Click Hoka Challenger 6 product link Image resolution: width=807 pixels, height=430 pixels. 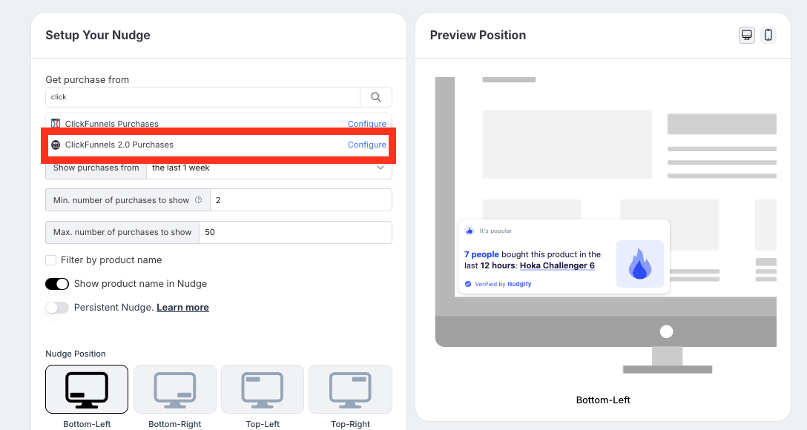[x=557, y=265]
